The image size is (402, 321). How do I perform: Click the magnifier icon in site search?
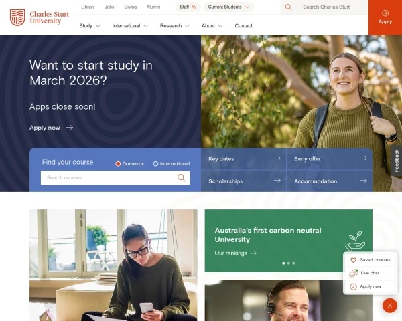pyautogui.click(x=288, y=7)
